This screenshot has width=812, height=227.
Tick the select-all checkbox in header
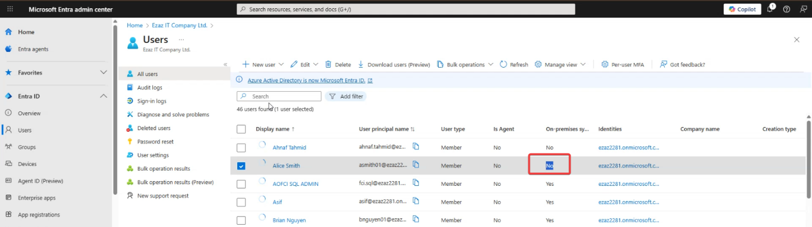241,129
